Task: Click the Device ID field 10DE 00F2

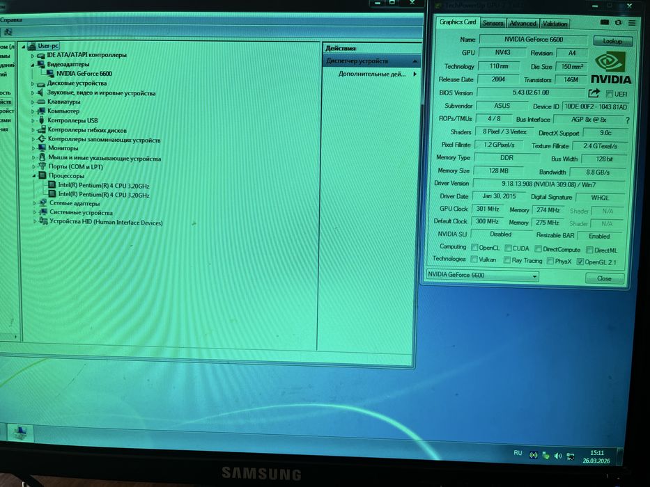Action: coord(595,107)
